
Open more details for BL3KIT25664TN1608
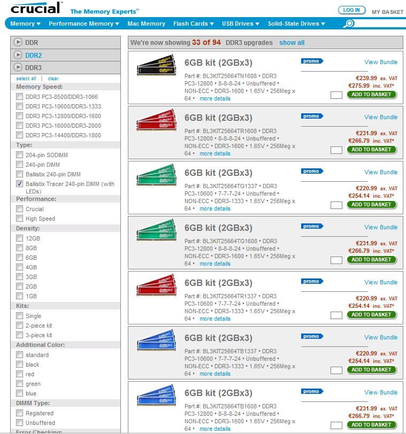pyautogui.click(x=215, y=98)
